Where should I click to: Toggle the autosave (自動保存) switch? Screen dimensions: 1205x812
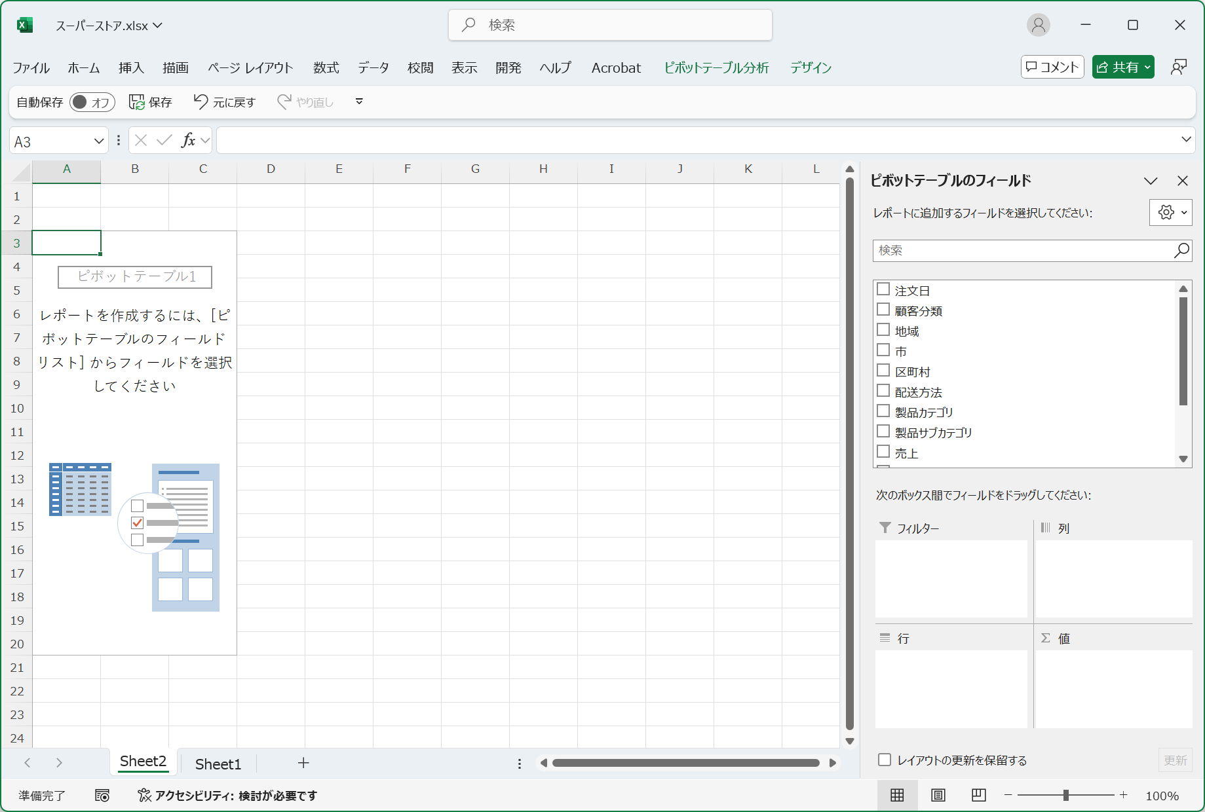(x=92, y=102)
